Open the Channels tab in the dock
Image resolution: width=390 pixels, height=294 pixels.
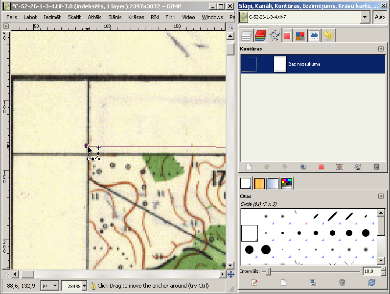pos(260,36)
